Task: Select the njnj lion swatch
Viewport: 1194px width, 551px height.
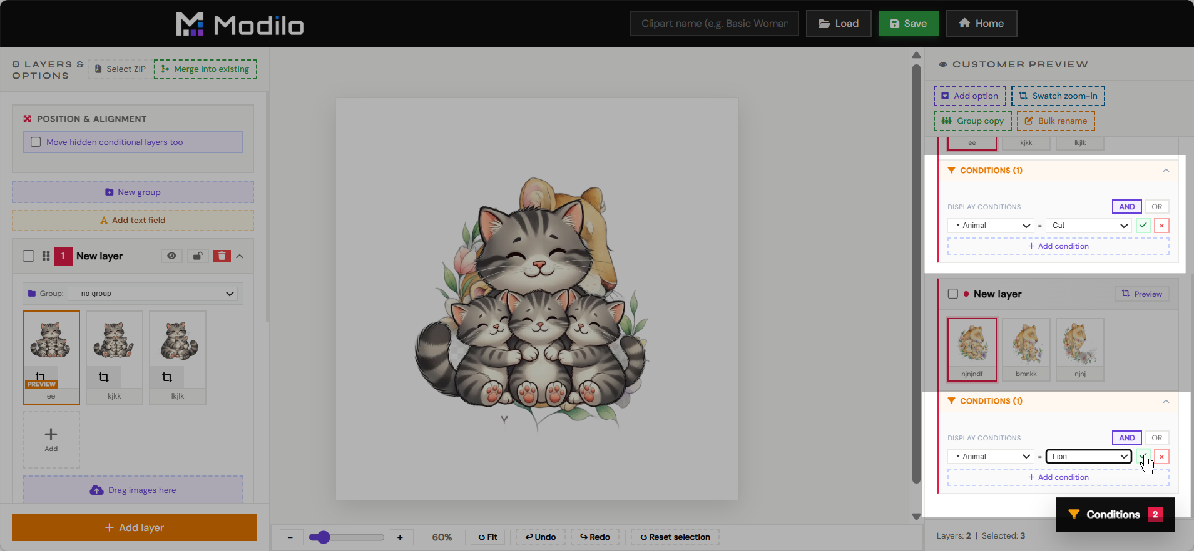Action: [x=1080, y=350]
